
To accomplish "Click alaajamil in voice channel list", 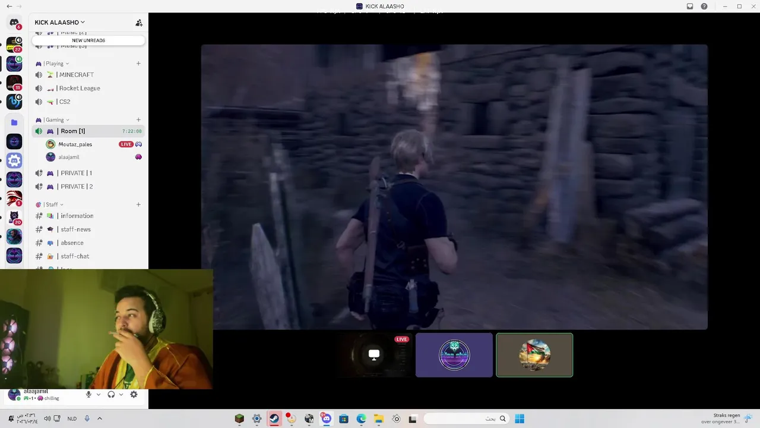I will pyautogui.click(x=94, y=157).
